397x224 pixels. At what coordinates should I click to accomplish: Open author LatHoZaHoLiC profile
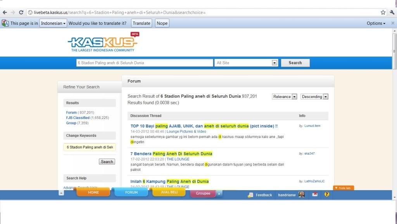pyautogui.click(x=314, y=181)
